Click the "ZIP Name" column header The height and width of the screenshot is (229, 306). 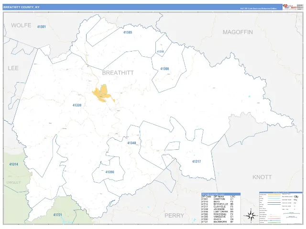pos(219,197)
